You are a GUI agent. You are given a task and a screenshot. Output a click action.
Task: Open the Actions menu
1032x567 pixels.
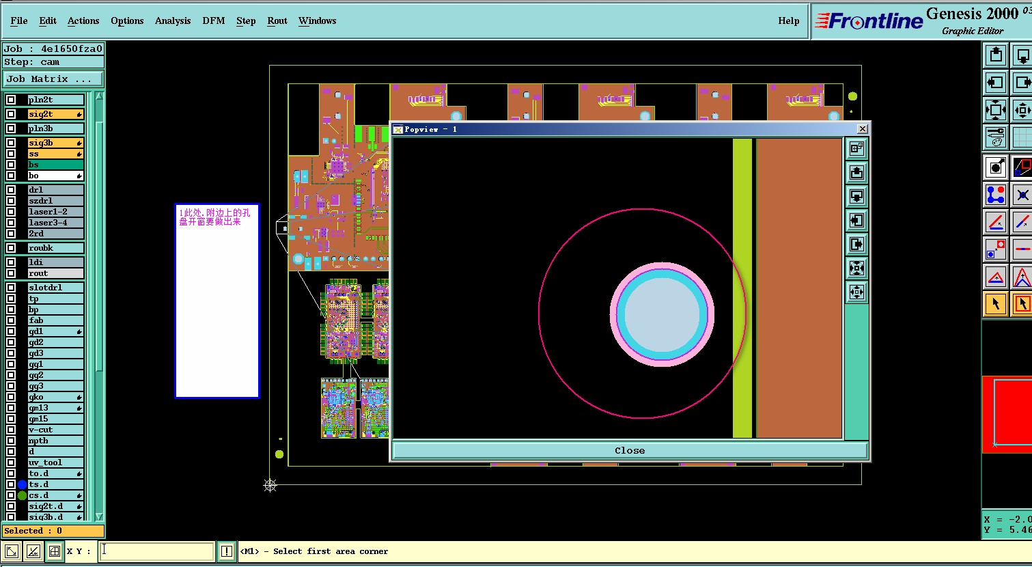83,20
